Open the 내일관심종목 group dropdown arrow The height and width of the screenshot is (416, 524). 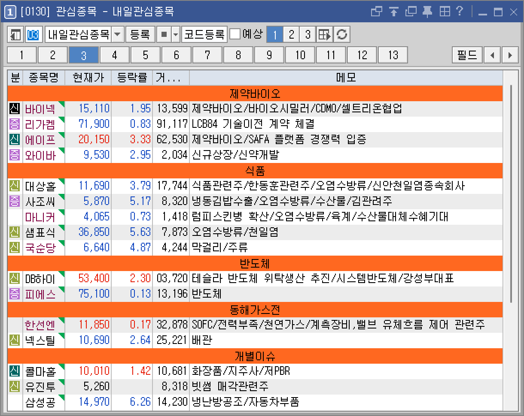tap(118, 35)
